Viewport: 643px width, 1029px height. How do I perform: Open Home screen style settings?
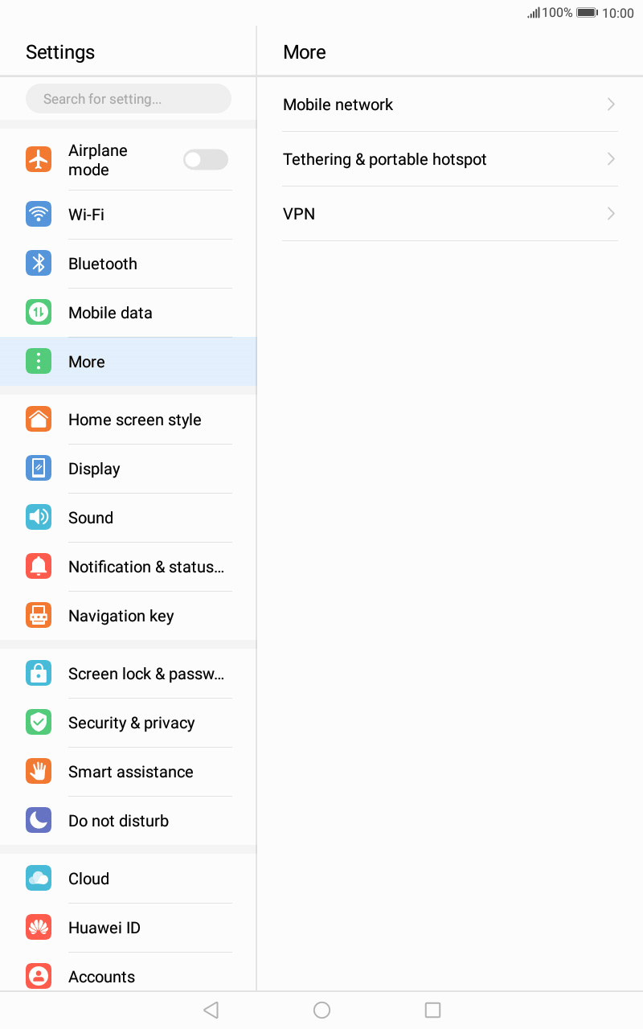click(129, 420)
